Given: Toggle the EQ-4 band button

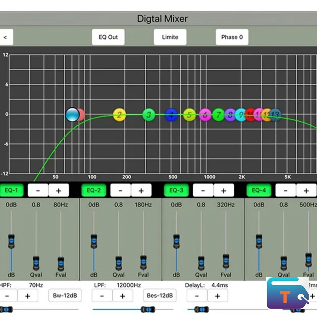Looking at the screenshot, I should pos(258,190).
